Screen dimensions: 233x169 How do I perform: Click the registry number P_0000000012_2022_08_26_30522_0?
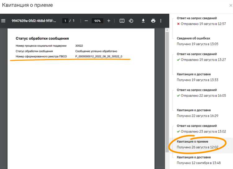tap(98, 56)
